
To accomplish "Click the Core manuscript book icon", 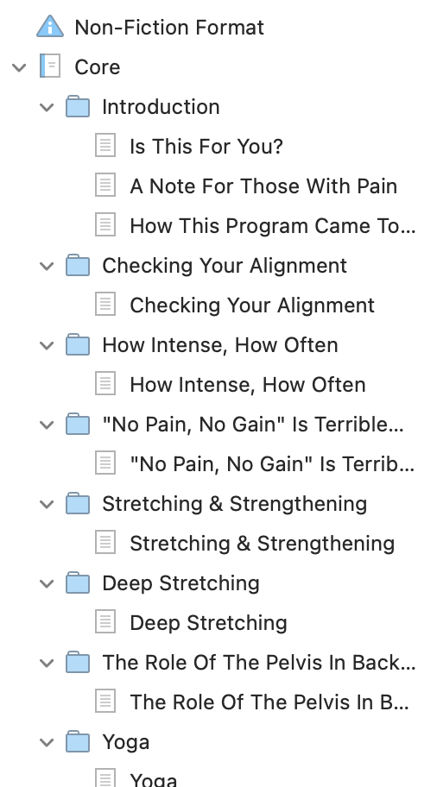I will [50, 66].
